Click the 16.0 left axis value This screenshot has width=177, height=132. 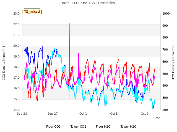[x=17, y=89]
